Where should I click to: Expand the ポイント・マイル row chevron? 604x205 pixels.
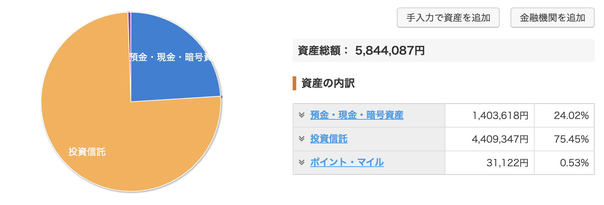pos(302,162)
